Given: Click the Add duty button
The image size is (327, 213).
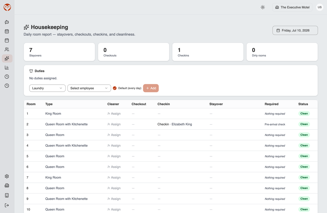Looking at the screenshot, I should (151, 88).
